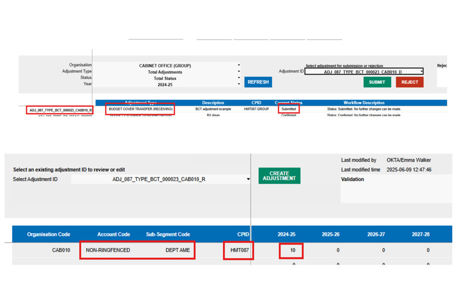This screenshot has width=460, height=306.
Task: Click the 2027-28 column header
Action: click(420, 234)
